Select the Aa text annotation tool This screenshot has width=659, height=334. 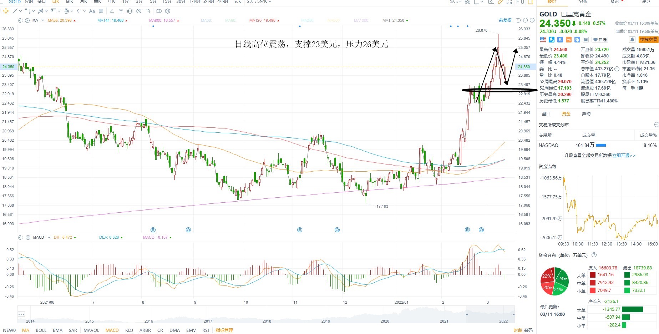tap(92, 11)
